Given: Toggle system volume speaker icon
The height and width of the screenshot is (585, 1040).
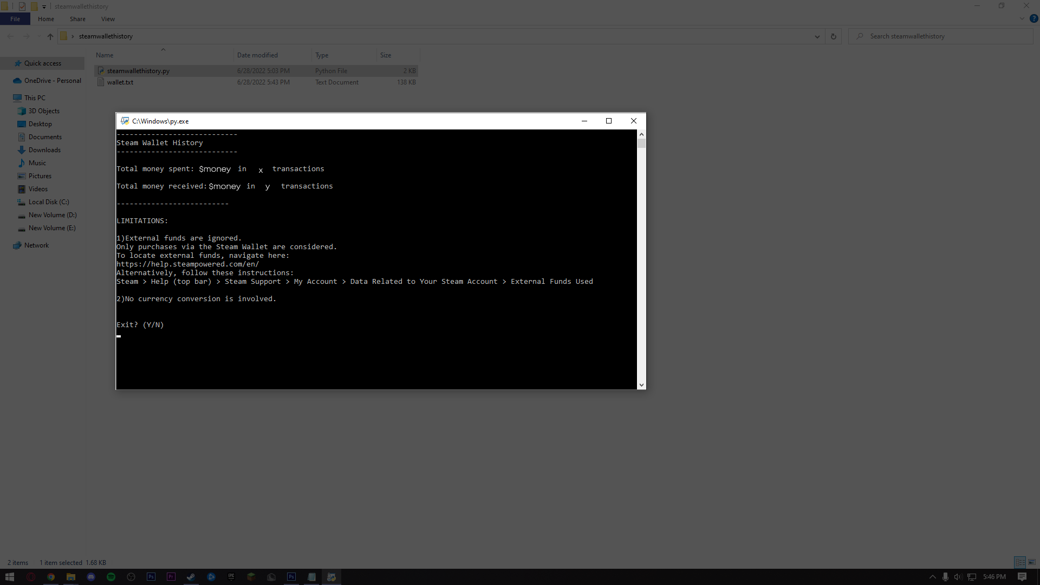Looking at the screenshot, I should coord(958,577).
